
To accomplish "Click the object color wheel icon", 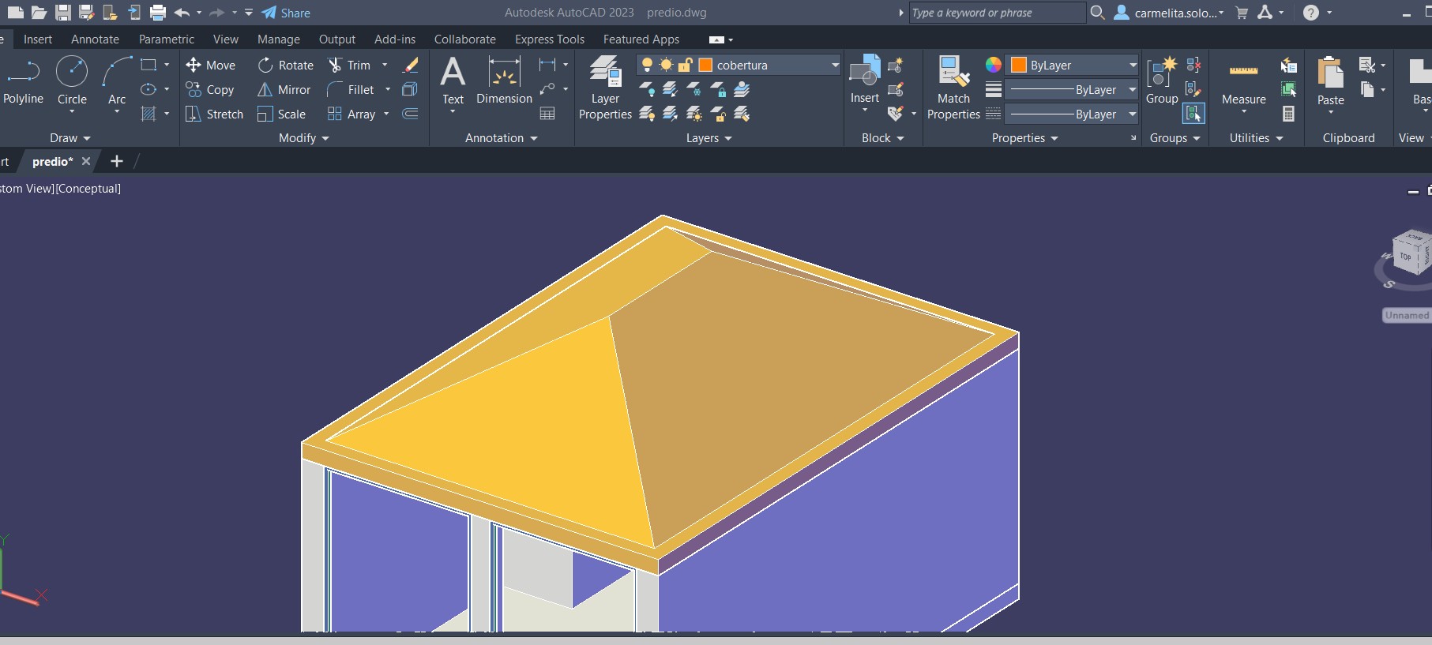I will [x=994, y=65].
